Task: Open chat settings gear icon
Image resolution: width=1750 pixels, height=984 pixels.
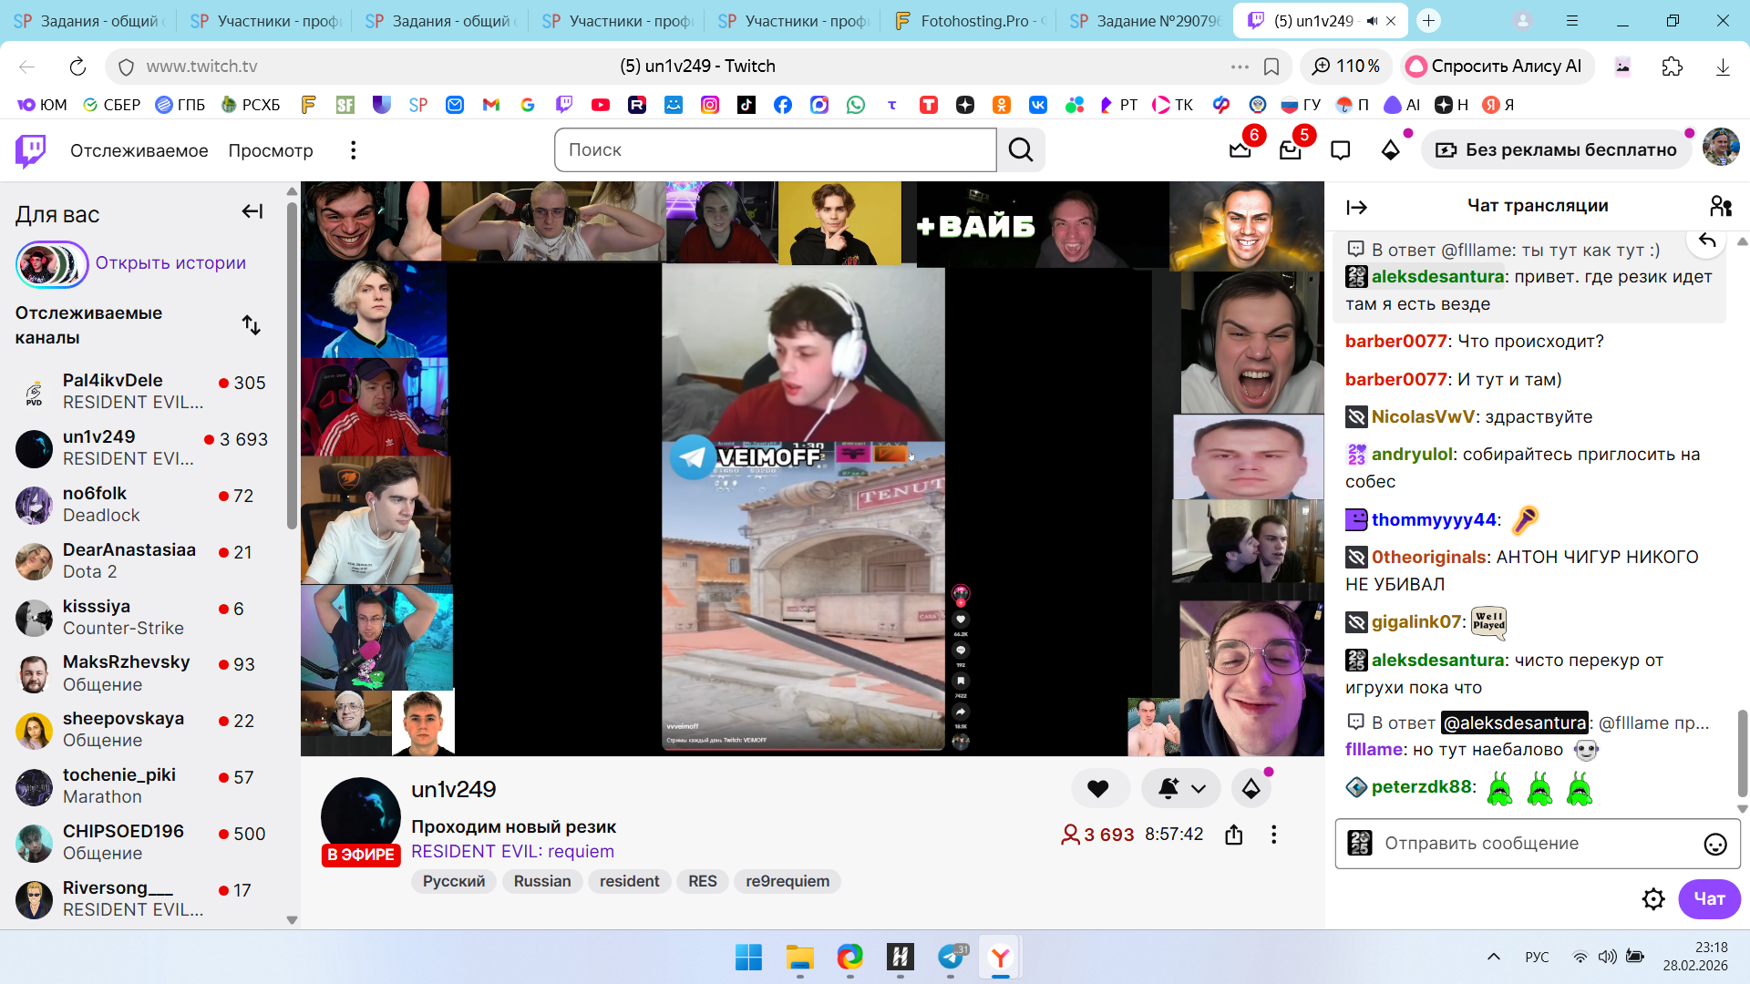Action: 1653,899
